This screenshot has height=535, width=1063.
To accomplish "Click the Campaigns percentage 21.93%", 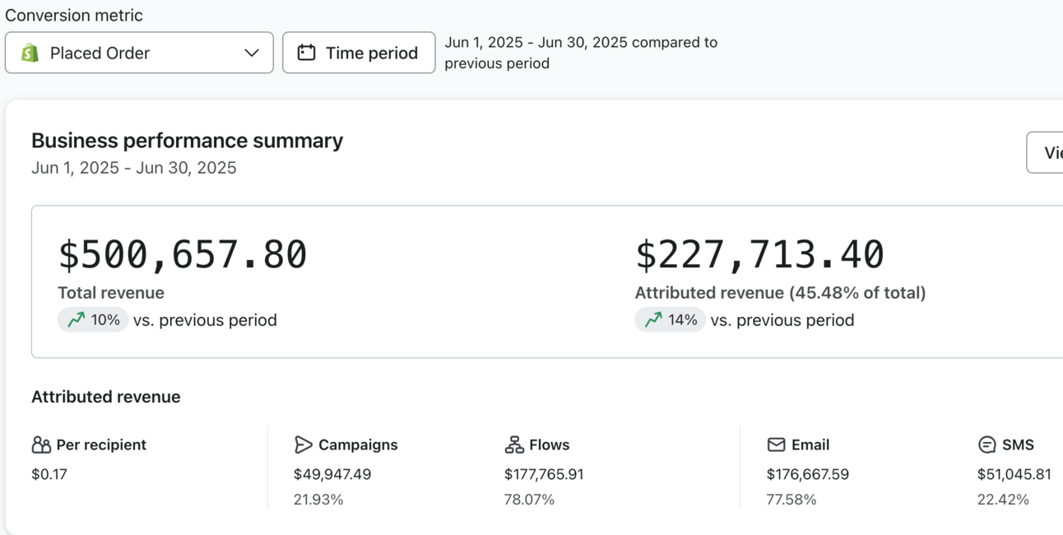I will [x=318, y=500].
